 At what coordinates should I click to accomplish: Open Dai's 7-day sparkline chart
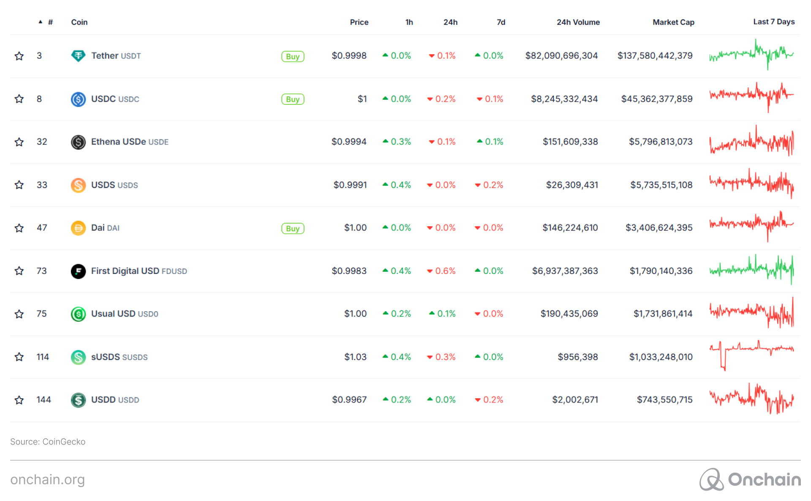pos(751,227)
